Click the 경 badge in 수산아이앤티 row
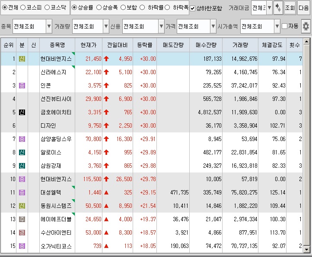Screen dimensions: 312x257 pyautogui.click(x=22, y=232)
